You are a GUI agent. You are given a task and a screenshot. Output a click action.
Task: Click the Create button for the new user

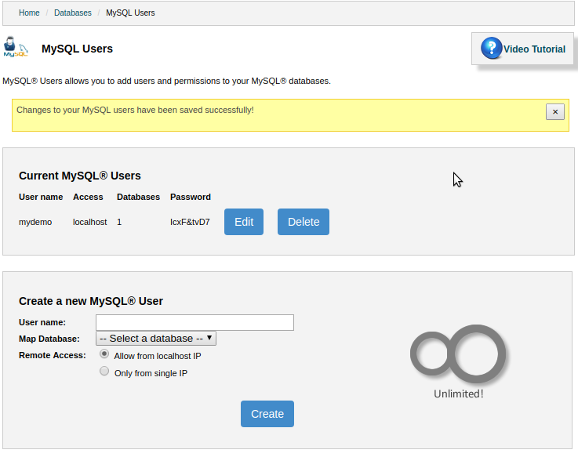[x=267, y=414]
